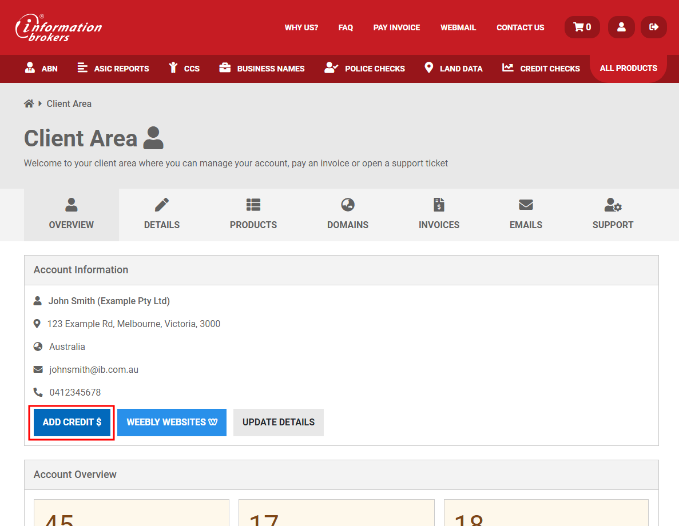Expand the All Products menu
The width and height of the screenshot is (679, 526).
628,68
